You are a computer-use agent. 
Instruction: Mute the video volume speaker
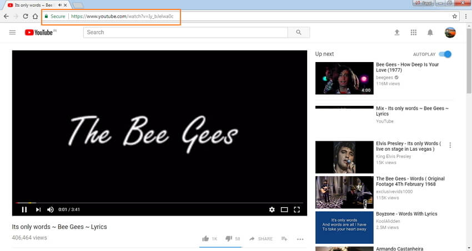coord(51,209)
